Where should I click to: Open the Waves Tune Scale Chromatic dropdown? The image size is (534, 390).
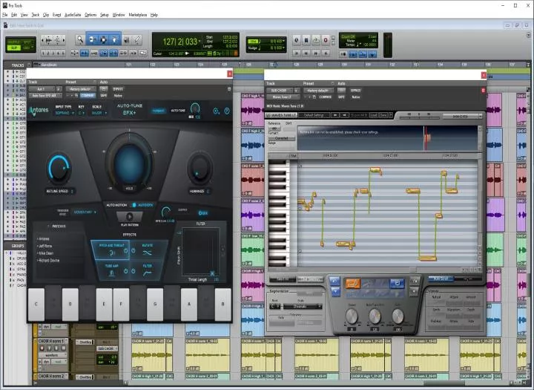(x=303, y=306)
